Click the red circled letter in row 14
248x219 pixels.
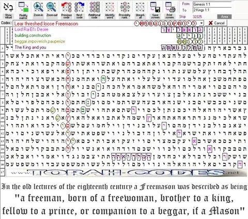68,149
